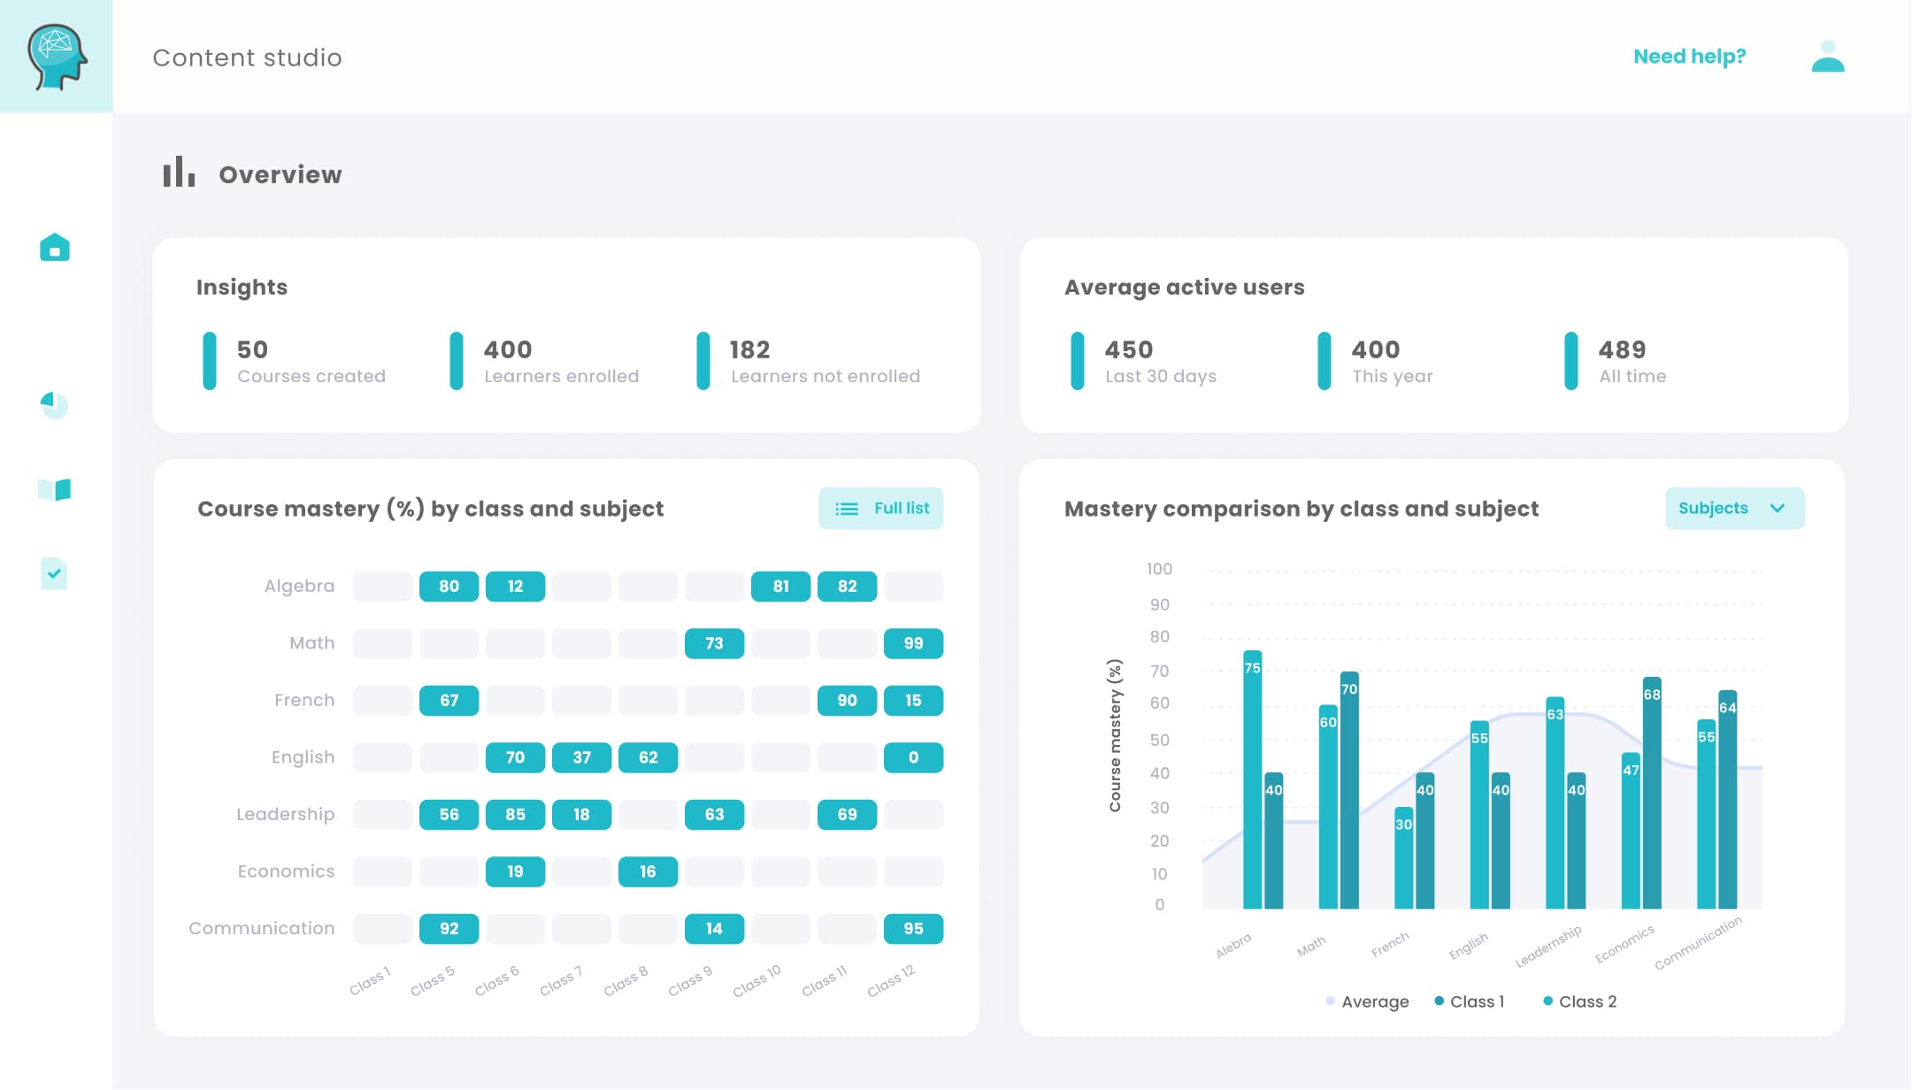Select the checkmark document icon in sidebar
1912x1090 pixels.
click(x=55, y=574)
